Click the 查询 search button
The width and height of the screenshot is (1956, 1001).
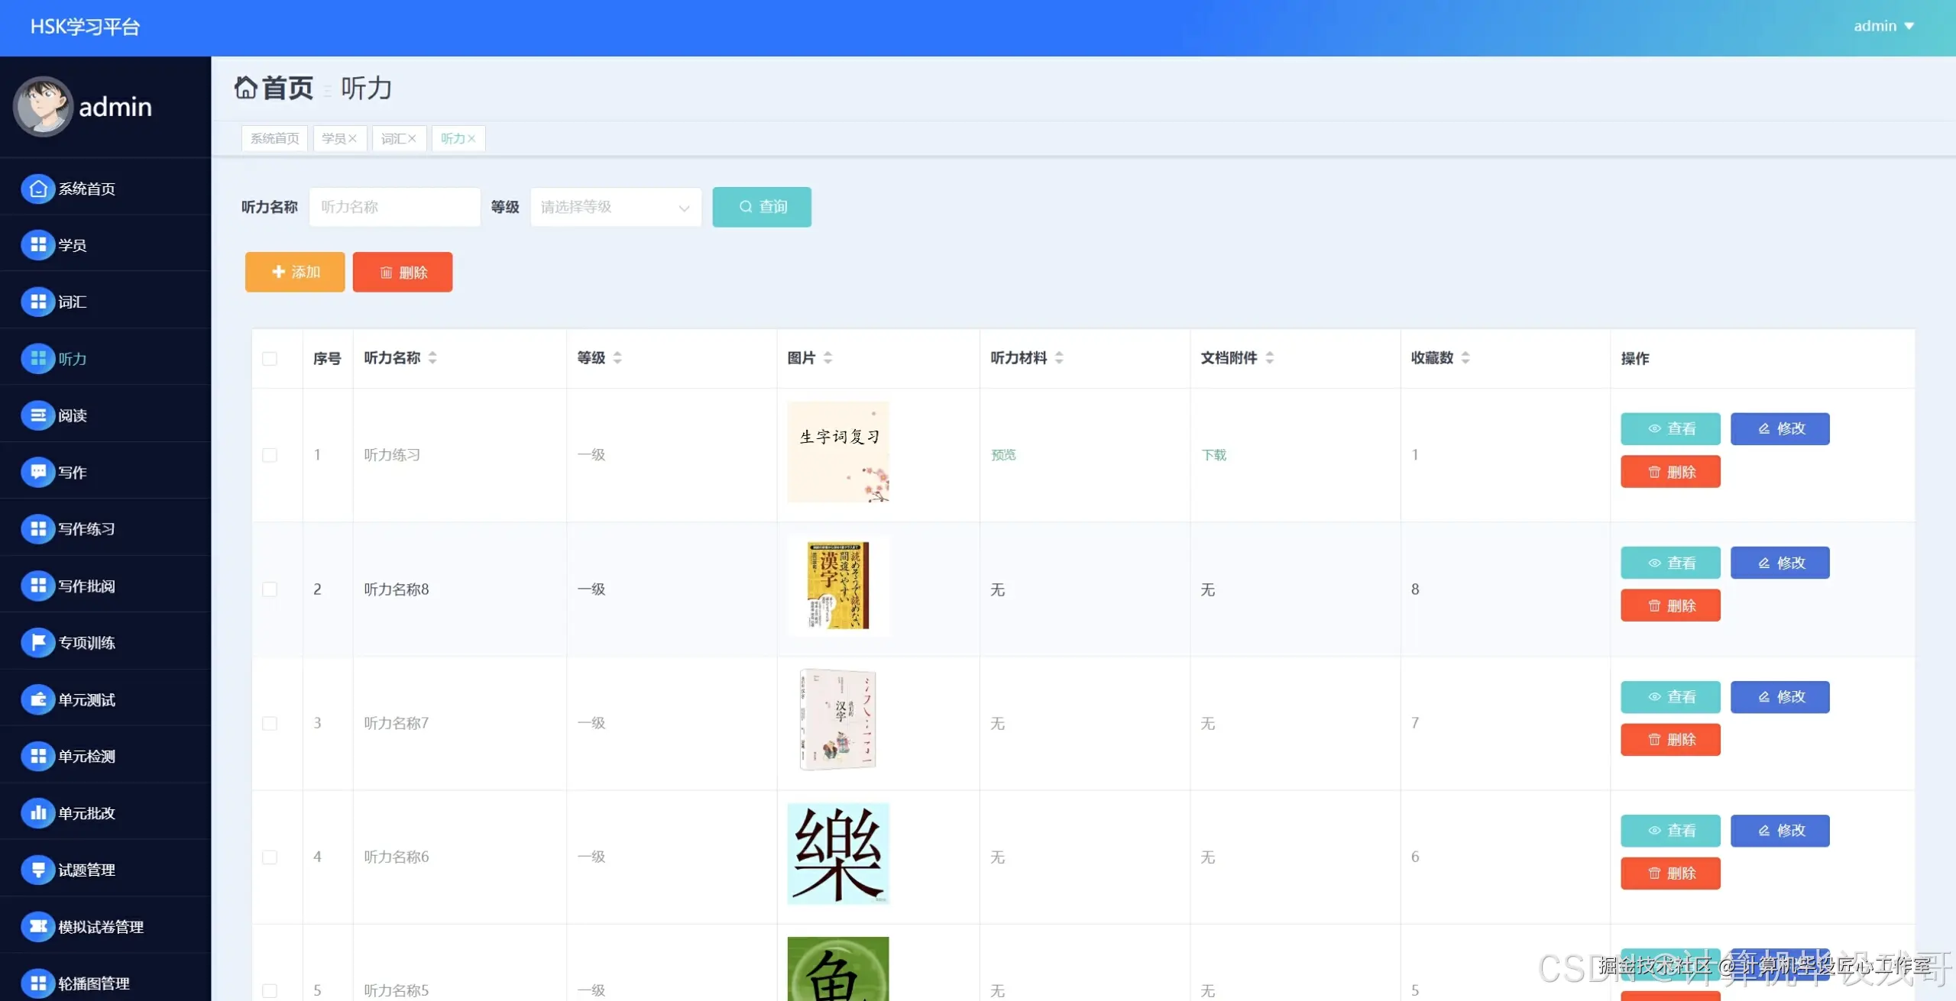tap(761, 207)
